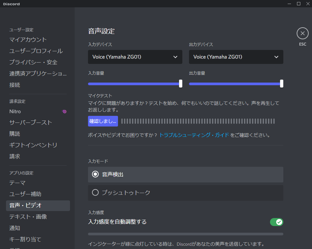This screenshot has width=312, height=249.
Task: Open the 出力デバイス dropdown
Action: coord(236,57)
